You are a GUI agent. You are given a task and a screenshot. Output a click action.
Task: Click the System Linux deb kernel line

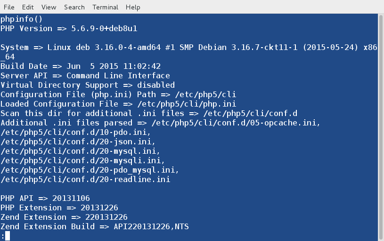(x=188, y=47)
